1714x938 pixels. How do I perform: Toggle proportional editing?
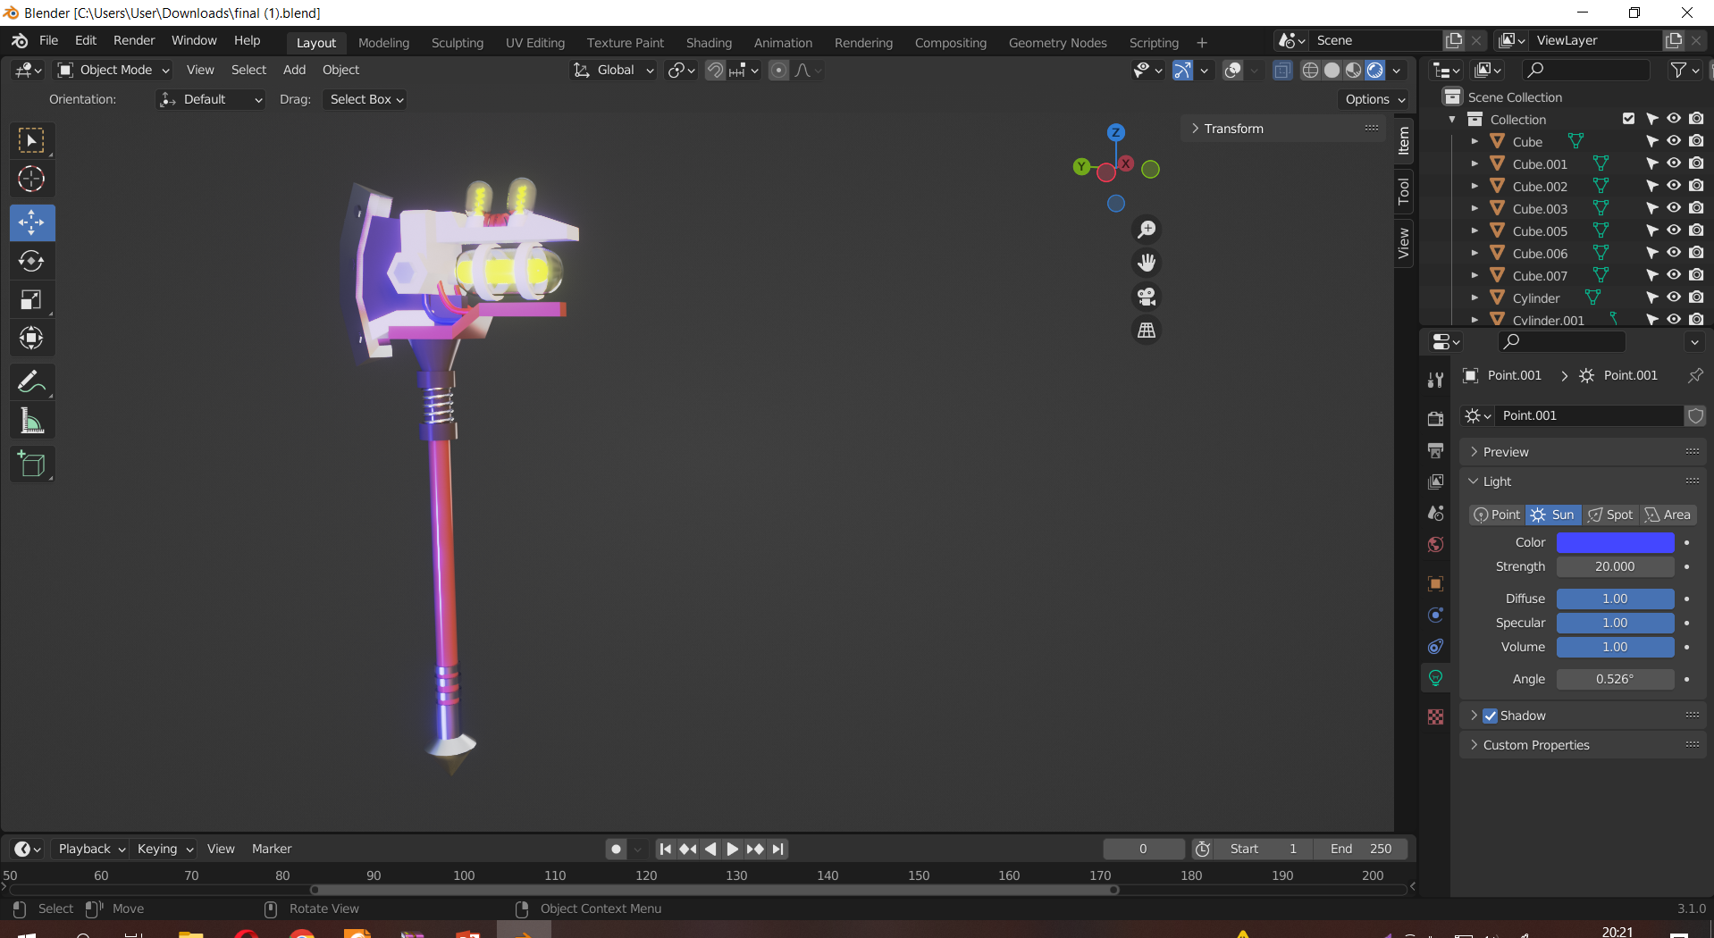pyautogui.click(x=778, y=70)
